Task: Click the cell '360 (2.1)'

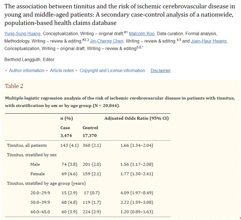Action: (92, 145)
